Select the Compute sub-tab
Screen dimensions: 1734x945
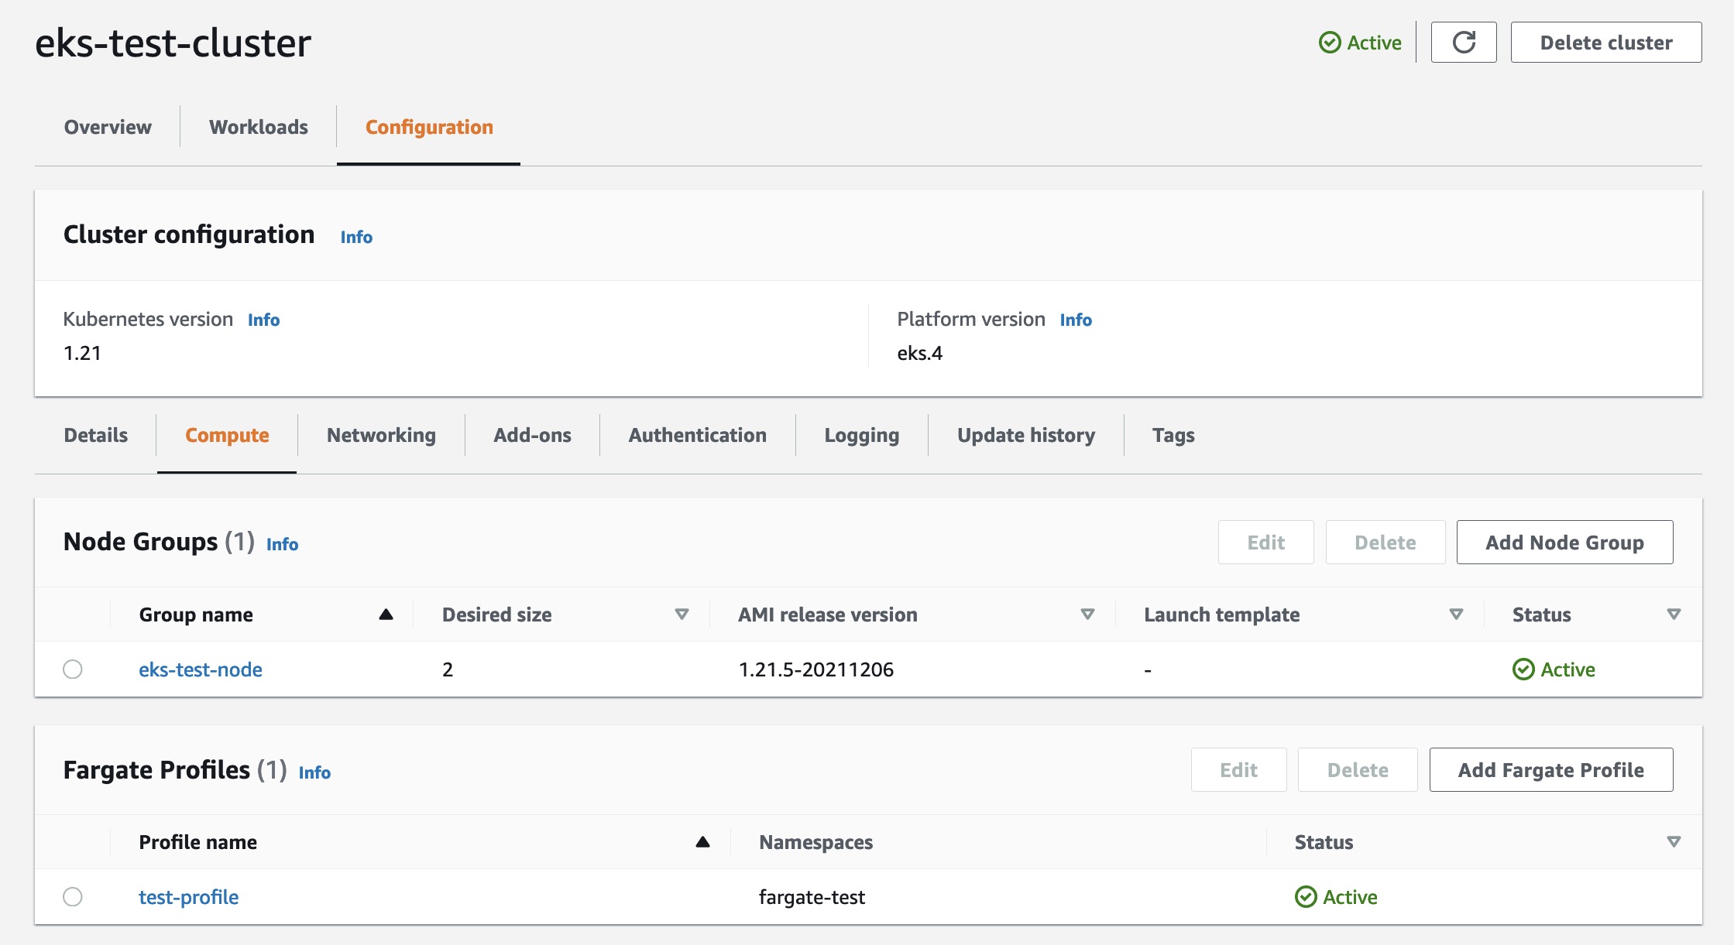(x=227, y=435)
